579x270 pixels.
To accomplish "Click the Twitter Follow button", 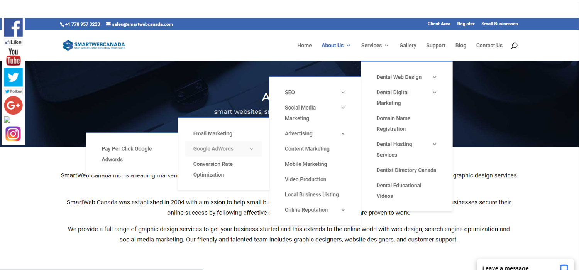I will click(x=14, y=91).
